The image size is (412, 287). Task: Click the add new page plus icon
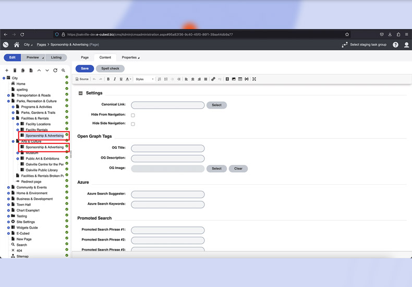[x=7, y=70]
